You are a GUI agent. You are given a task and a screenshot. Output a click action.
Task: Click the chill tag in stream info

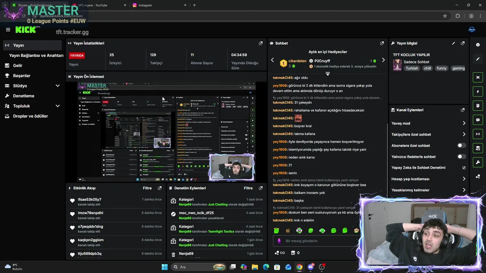[428, 68]
